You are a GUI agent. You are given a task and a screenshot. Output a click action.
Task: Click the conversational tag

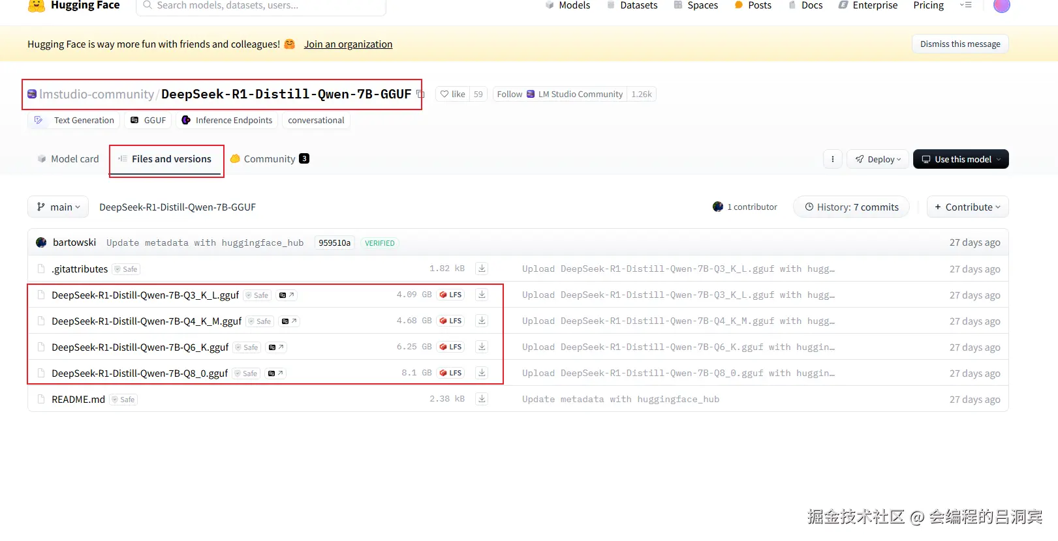tap(316, 121)
